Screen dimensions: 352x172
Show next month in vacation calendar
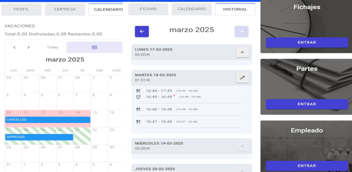coord(28,47)
